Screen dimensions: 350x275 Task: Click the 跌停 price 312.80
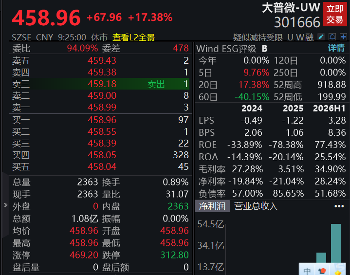[x=175, y=255]
